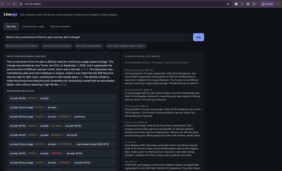Open citation [4] after 'mid-market deals'

point(80,77)
